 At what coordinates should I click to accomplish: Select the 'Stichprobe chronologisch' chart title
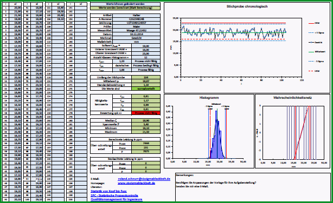(x=247, y=6)
